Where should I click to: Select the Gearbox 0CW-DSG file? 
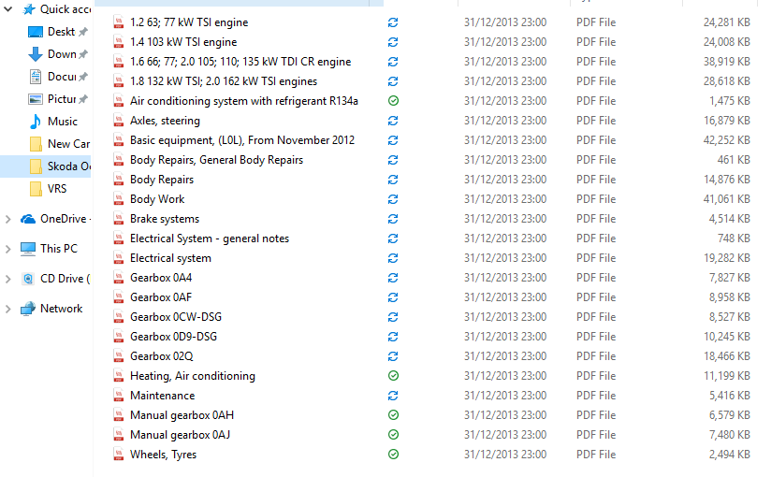(x=176, y=317)
